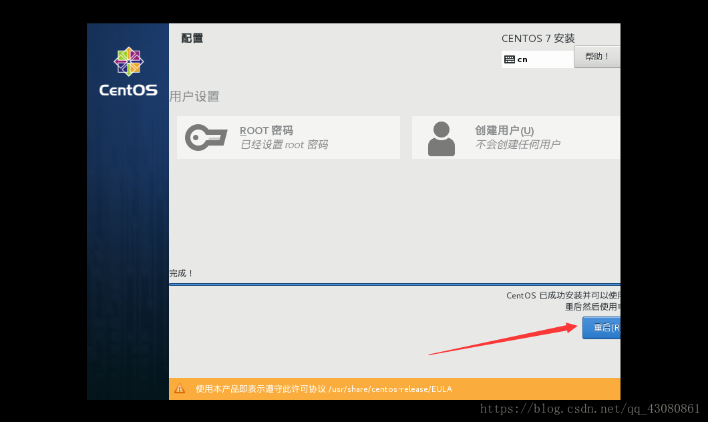The height and width of the screenshot is (422, 708).
Task: Click the 重启(R) reboot button
Action: (601, 328)
